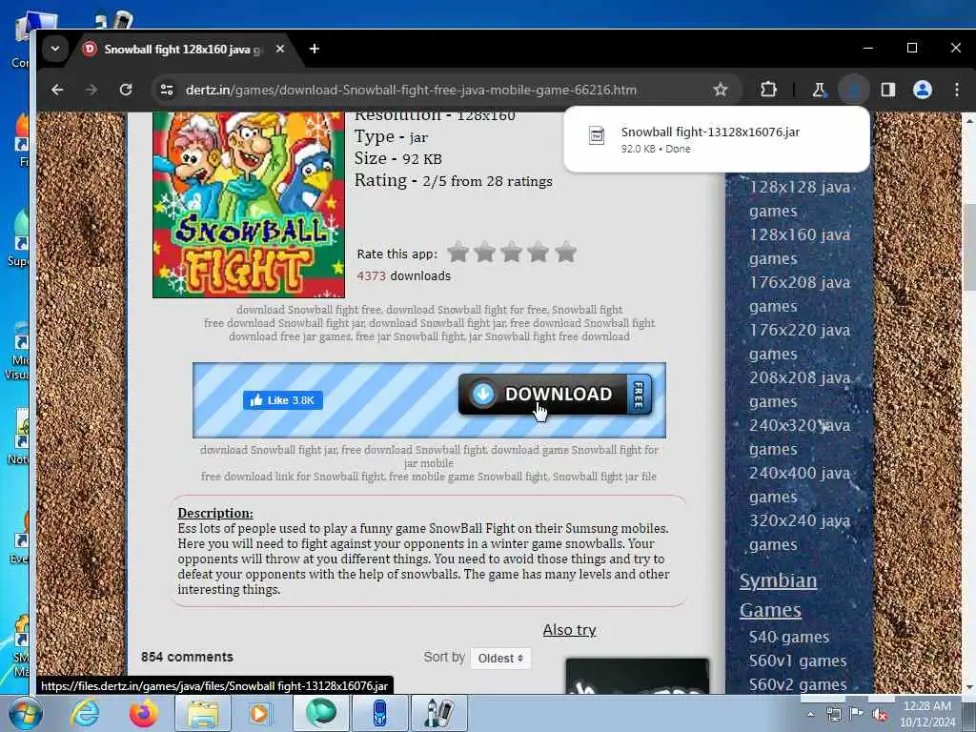Open the 208x208 java games link

click(x=800, y=390)
